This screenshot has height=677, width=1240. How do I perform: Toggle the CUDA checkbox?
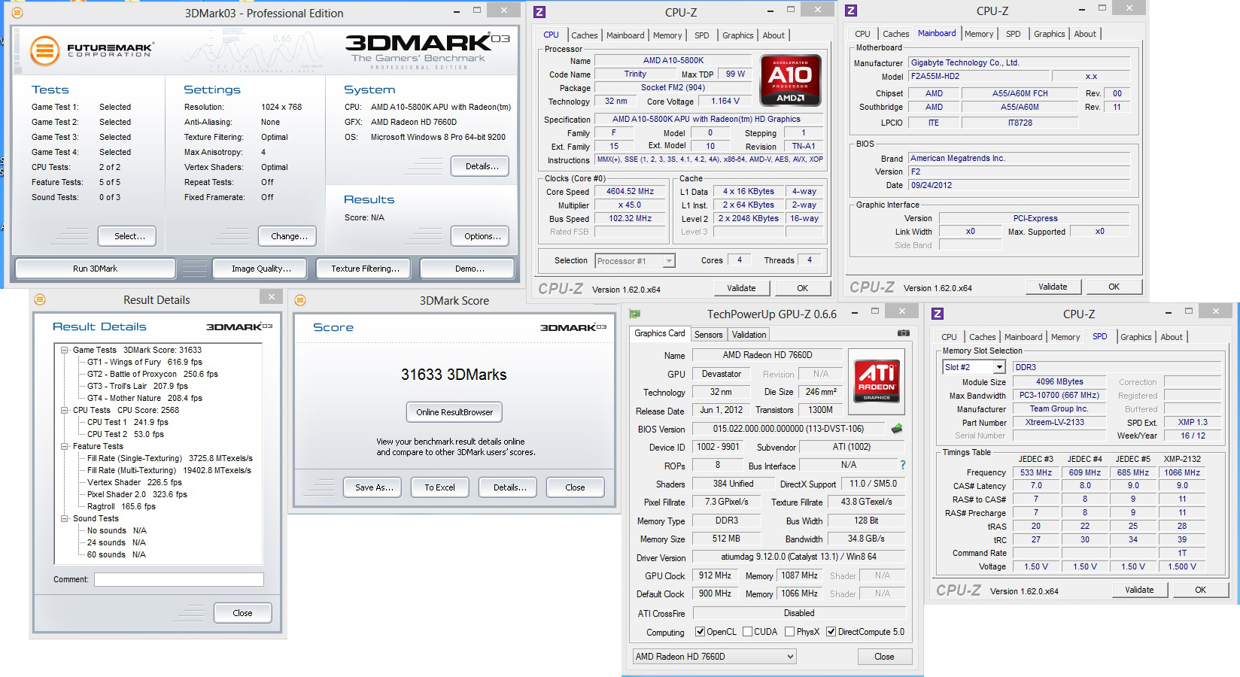748,632
